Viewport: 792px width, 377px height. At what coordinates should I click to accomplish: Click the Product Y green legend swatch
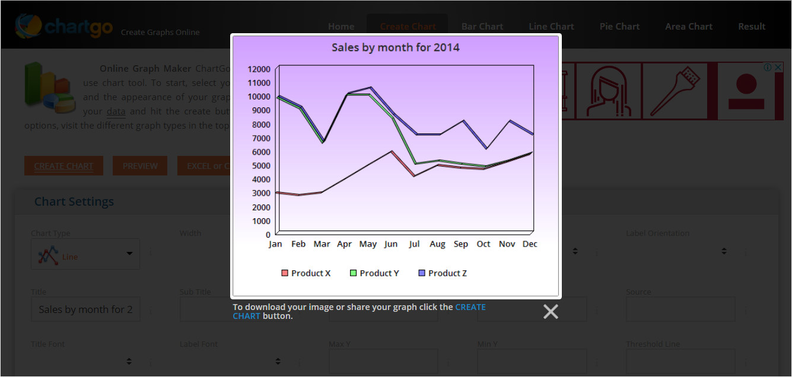click(x=354, y=273)
